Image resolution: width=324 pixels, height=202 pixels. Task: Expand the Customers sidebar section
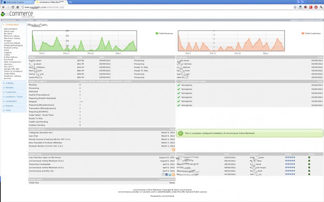11,92
